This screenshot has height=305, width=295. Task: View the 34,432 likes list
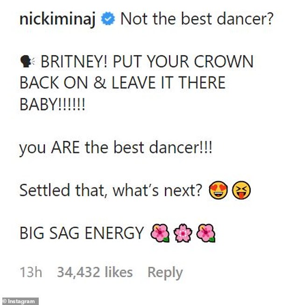pyautogui.click(x=95, y=272)
